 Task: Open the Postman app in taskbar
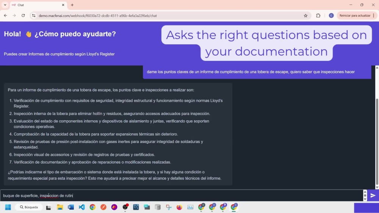(x=103, y=207)
